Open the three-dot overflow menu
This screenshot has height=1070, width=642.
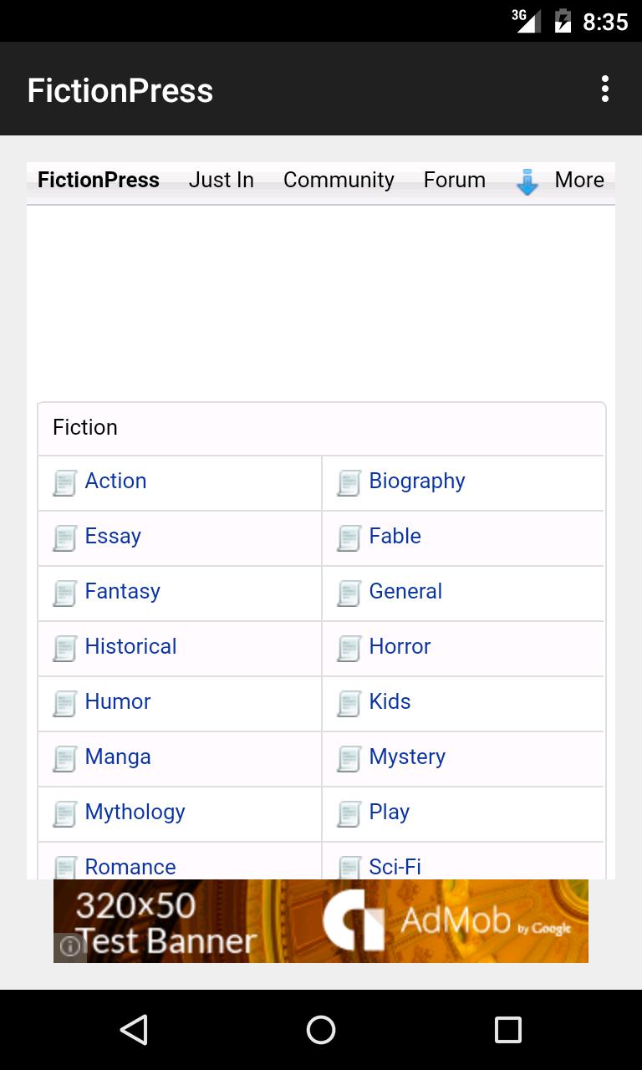[604, 88]
